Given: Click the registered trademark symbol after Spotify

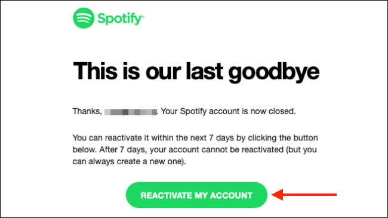Looking at the screenshot, I should [x=143, y=16].
